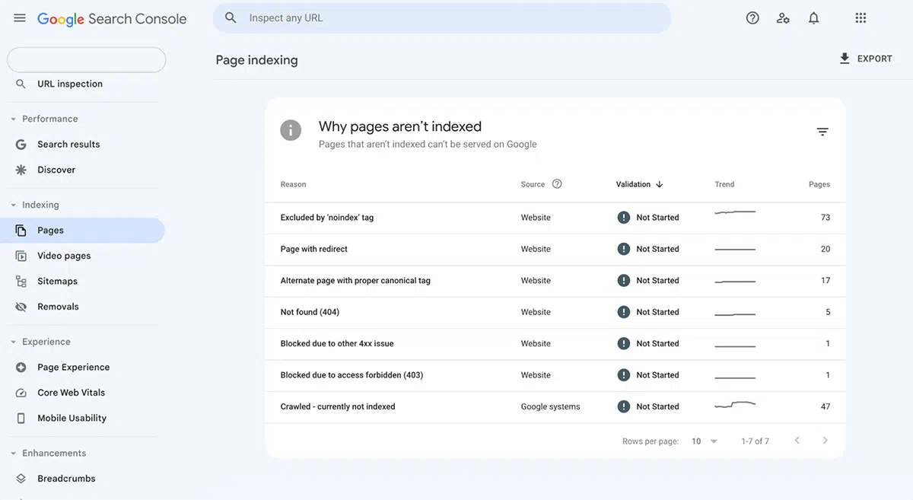This screenshot has height=500, width=913.
Task: Click into the 'Inspect any URL' field
Action: pos(441,18)
